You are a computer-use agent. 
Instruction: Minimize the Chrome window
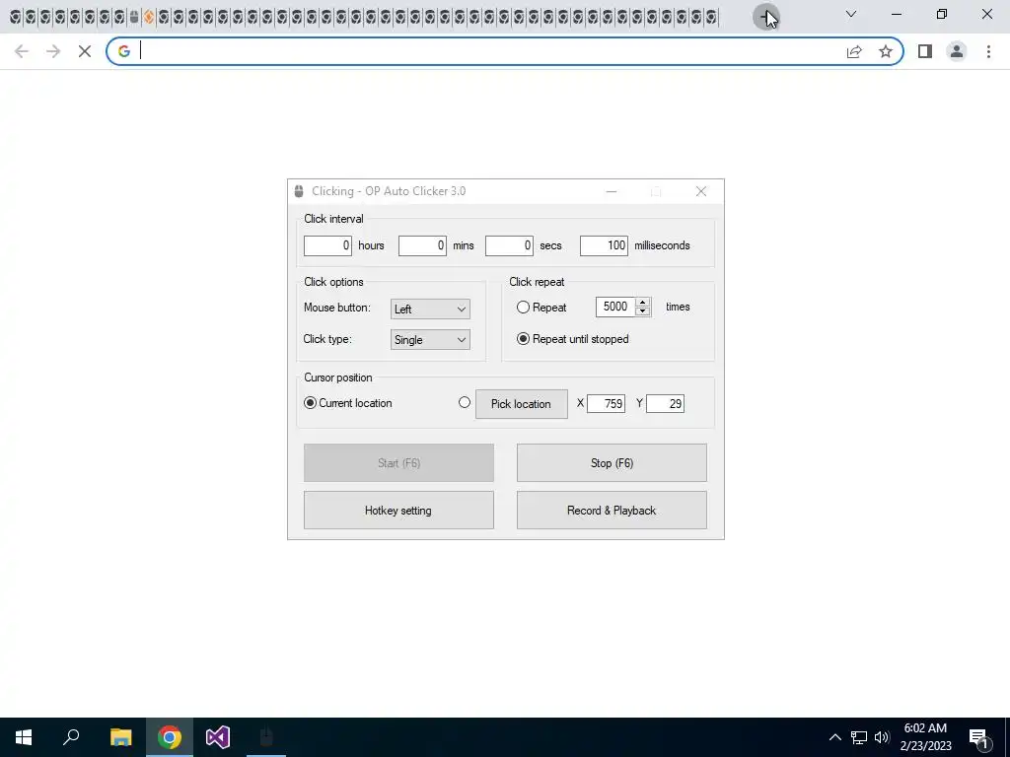coord(897,14)
